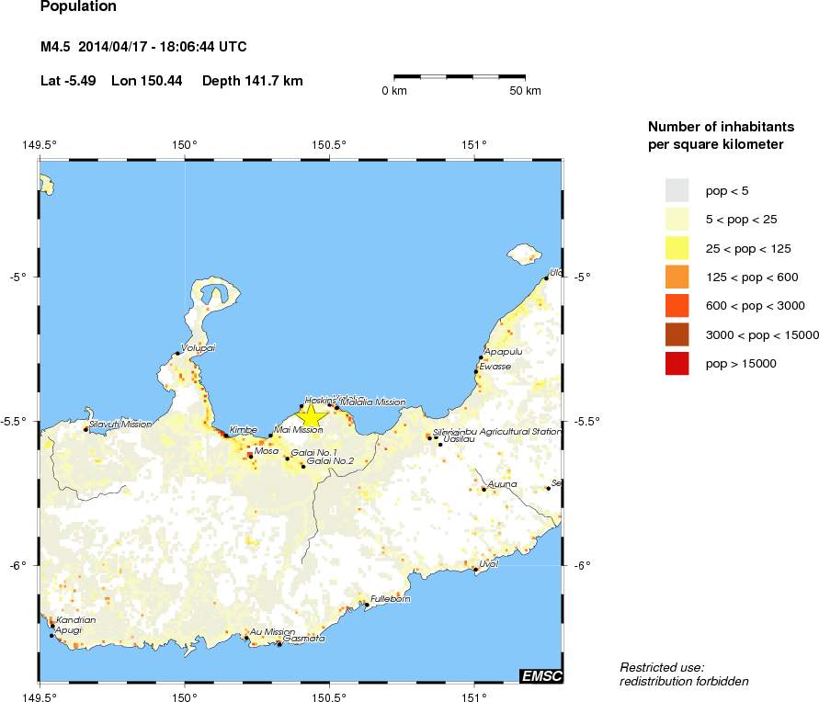Click the Galai No.2 marker
This screenshot has height=702, width=819.
[303, 467]
